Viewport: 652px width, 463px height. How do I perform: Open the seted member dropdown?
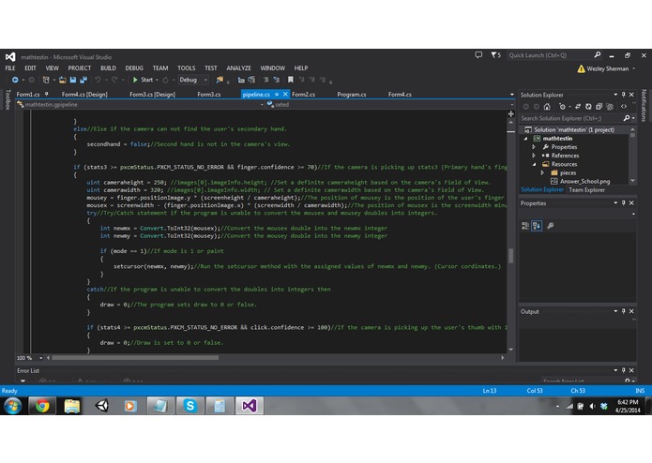512,105
